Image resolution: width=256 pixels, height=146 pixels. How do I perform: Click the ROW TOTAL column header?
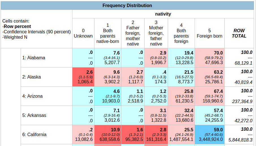239,33
